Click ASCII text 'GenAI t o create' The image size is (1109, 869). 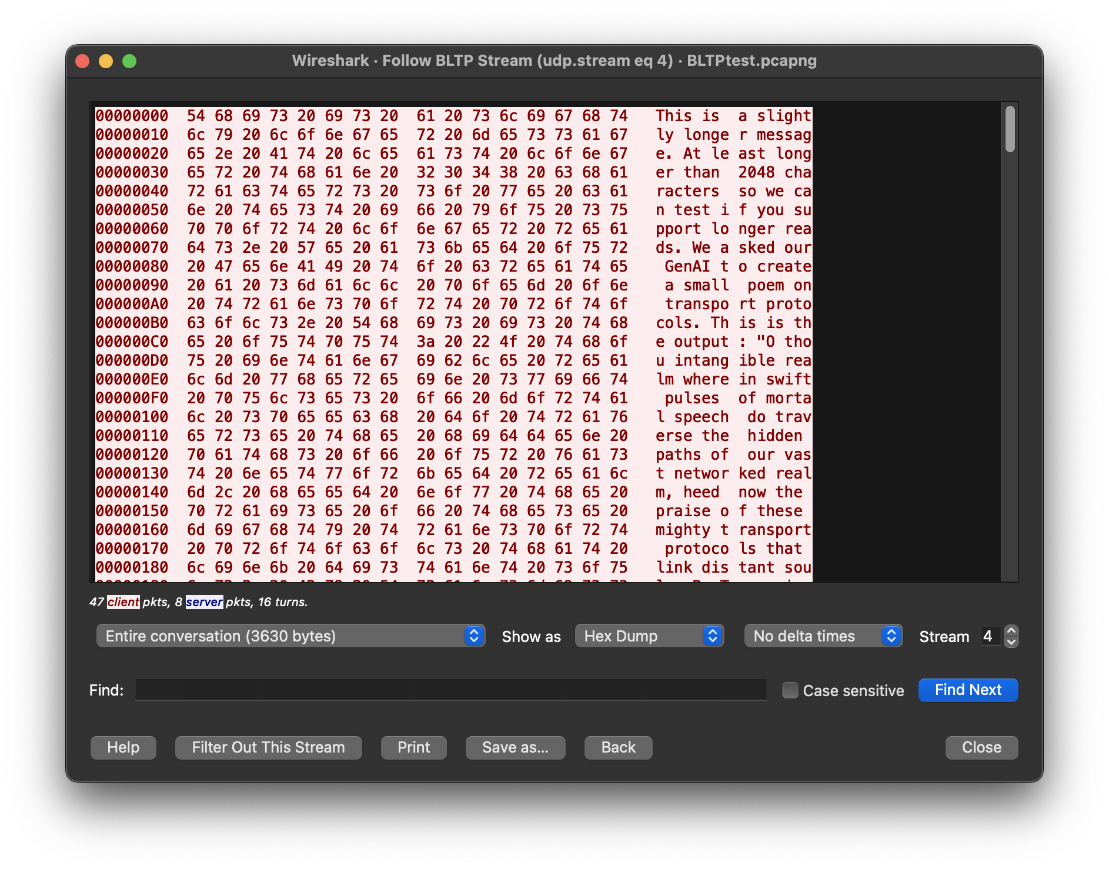coord(738,266)
